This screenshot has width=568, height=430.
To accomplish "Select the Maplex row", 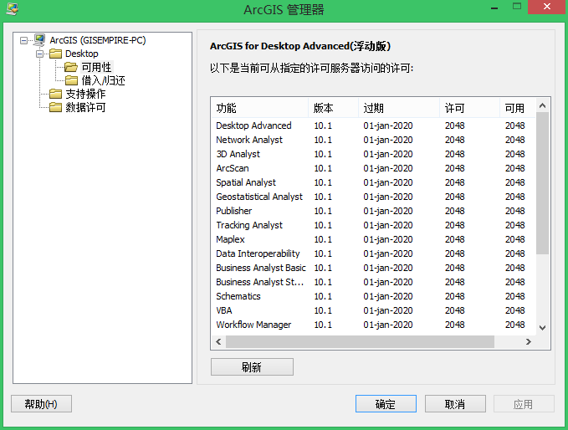I will 373,239.
